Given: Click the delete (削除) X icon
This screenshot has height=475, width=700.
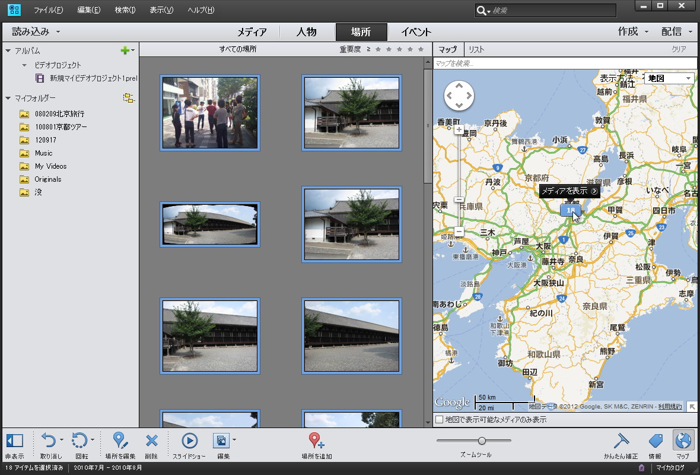Looking at the screenshot, I should tap(151, 441).
